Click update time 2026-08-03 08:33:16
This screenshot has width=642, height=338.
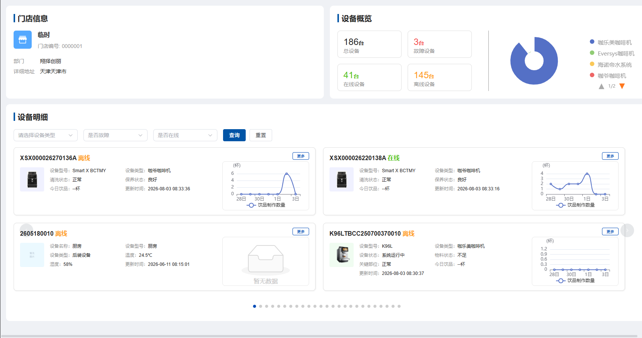pyautogui.click(x=479, y=189)
